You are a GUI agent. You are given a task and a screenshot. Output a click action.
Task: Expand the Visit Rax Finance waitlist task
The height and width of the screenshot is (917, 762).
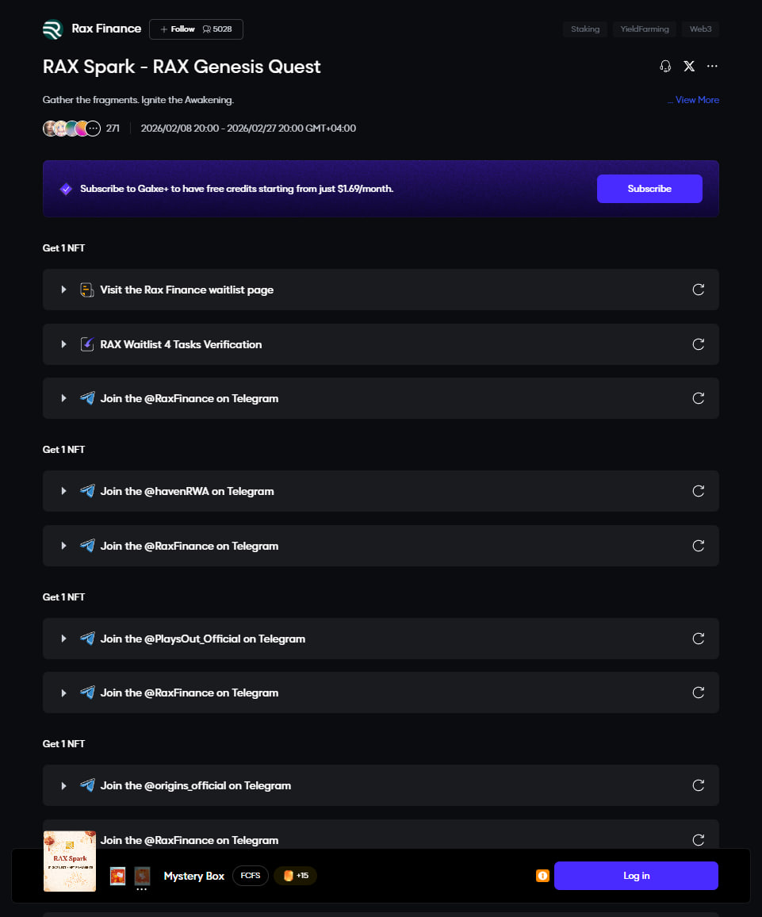(x=63, y=290)
